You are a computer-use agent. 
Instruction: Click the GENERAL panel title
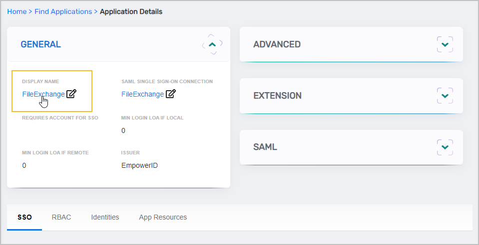[40, 44]
